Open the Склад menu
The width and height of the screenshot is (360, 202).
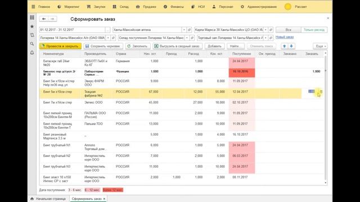(x=121, y=7)
